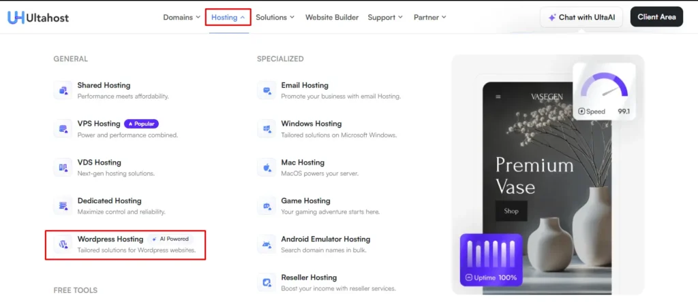Open the Reseller Hosting icon
The image size is (698, 304).
point(267,282)
